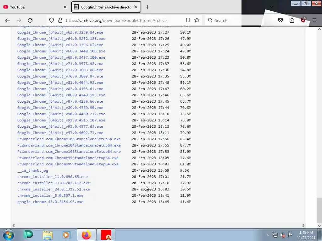Download Google_Chrome_(64bit)_v64.0.3282.186.exe
This screenshot has width=322, height=241.
[61, 39]
